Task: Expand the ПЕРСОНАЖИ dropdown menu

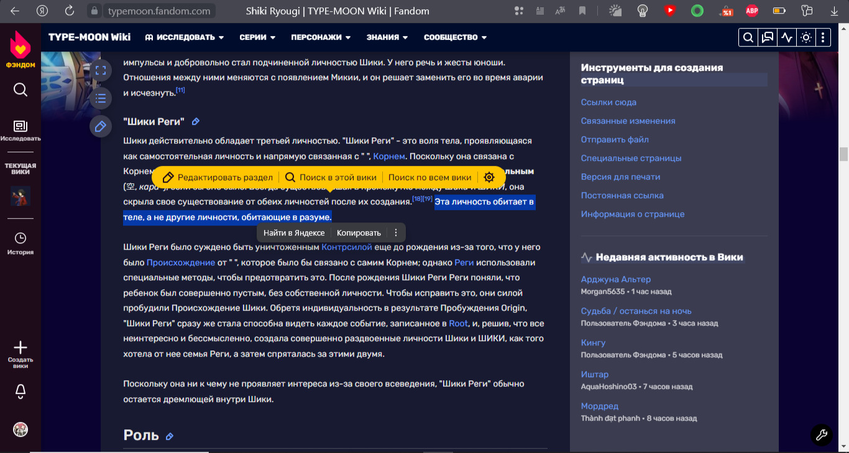Action: pyautogui.click(x=321, y=37)
